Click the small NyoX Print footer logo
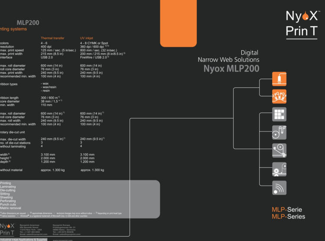The width and height of the screenshot is (325, 241). [x=7, y=229]
